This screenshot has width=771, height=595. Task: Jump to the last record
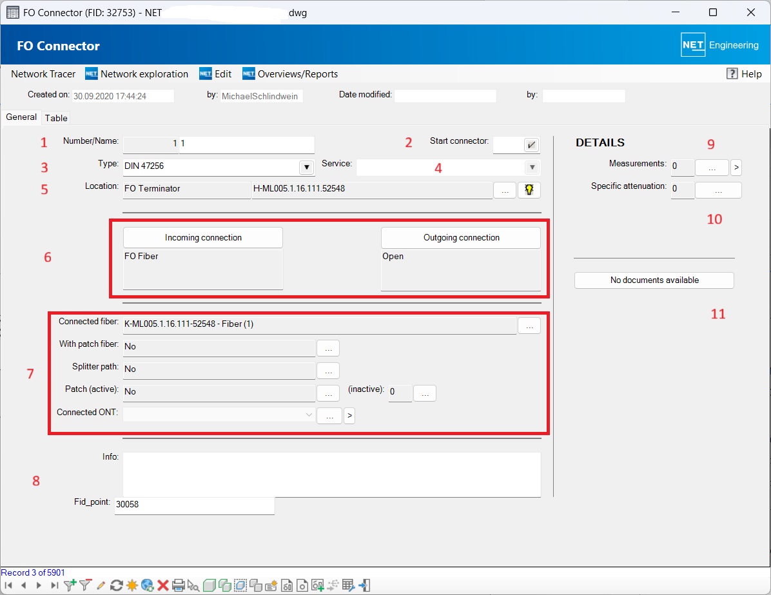pyautogui.click(x=55, y=585)
